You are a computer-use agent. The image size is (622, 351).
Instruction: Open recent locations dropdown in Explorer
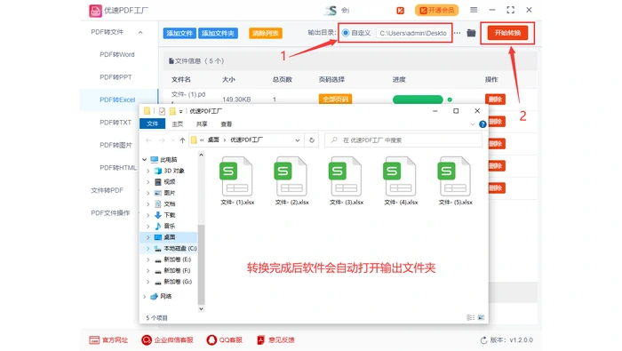pos(172,140)
